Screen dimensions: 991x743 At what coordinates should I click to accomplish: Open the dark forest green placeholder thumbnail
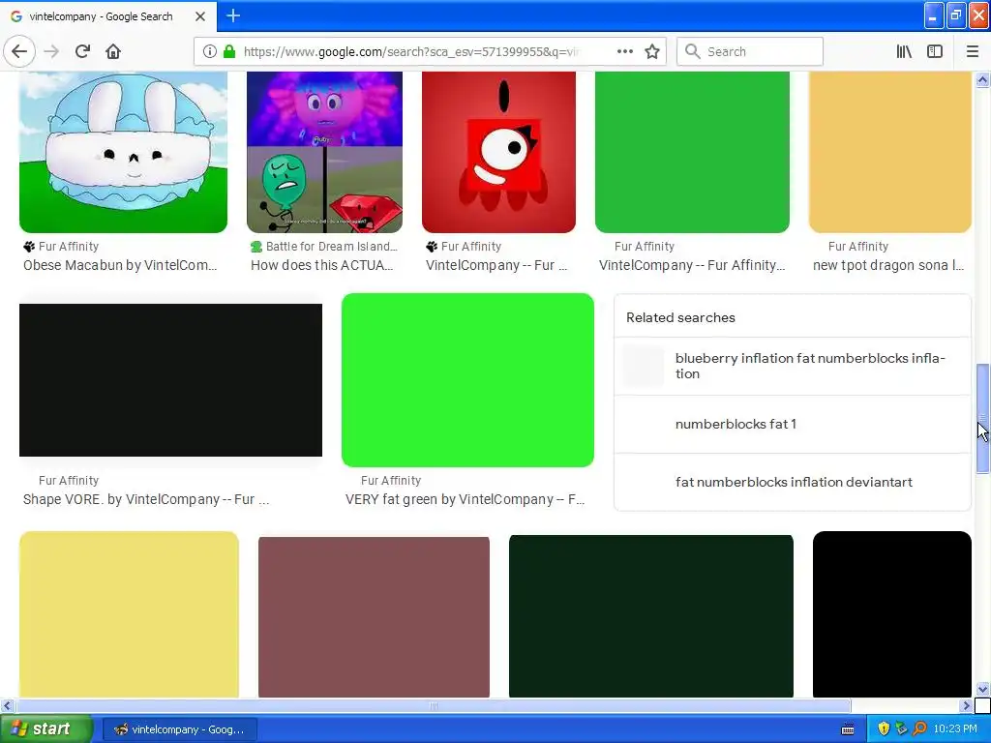coord(651,616)
